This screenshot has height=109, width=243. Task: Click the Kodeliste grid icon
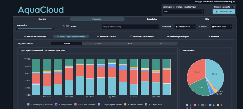coord(209,37)
